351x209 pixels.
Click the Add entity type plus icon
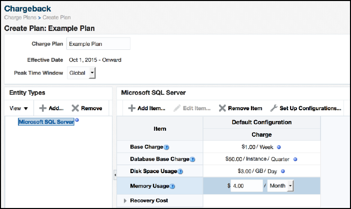[43, 108]
